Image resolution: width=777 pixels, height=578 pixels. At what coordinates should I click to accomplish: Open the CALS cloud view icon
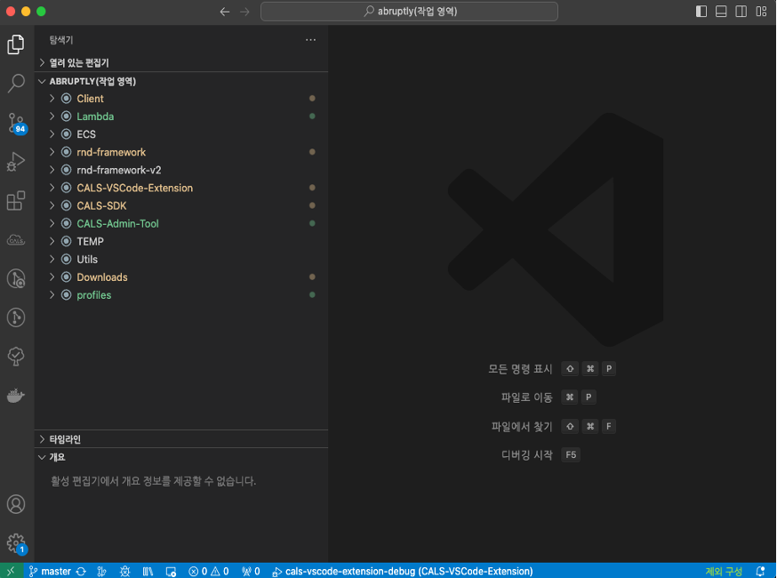tap(16, 240)
